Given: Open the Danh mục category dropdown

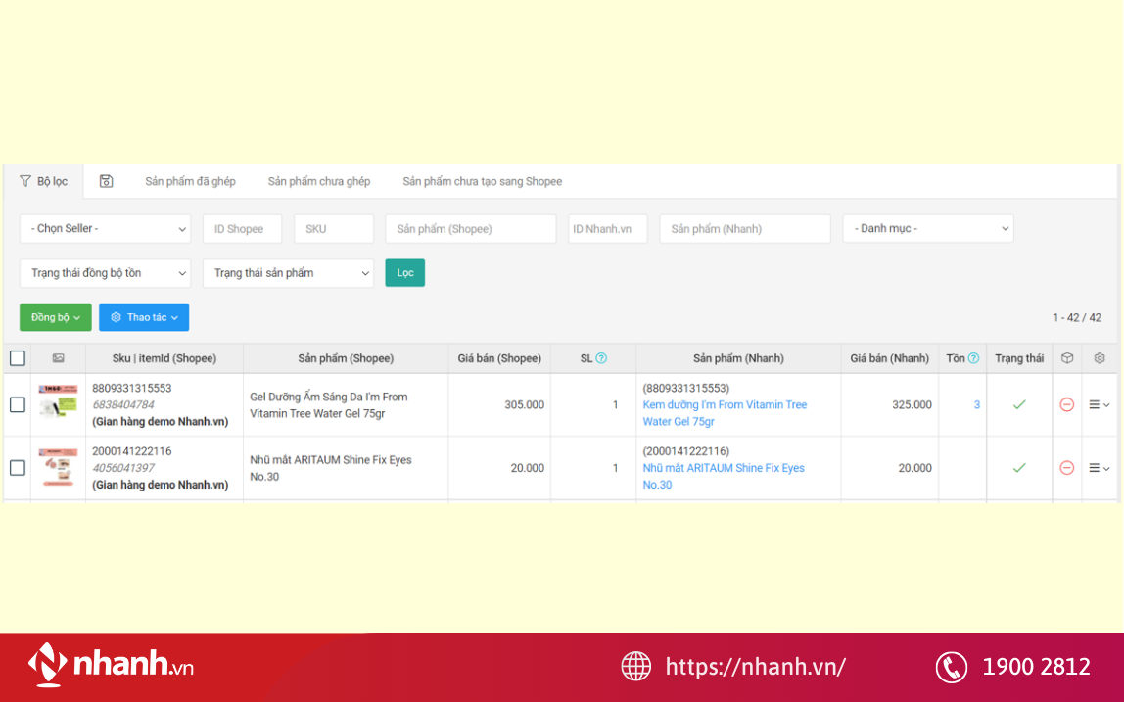Looking at the screenshot, I should tap(928, 229).
